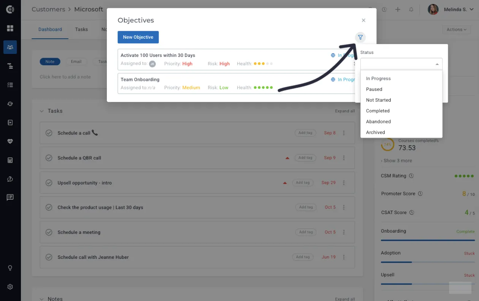Open the checklist tasks icon in sidebar

10,85
